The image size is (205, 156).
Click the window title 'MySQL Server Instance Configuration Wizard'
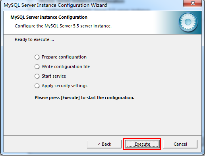(55, 5)
